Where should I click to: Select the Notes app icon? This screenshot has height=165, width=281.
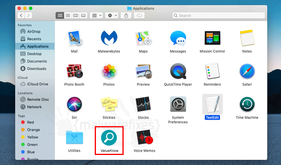tap(247, 38)
